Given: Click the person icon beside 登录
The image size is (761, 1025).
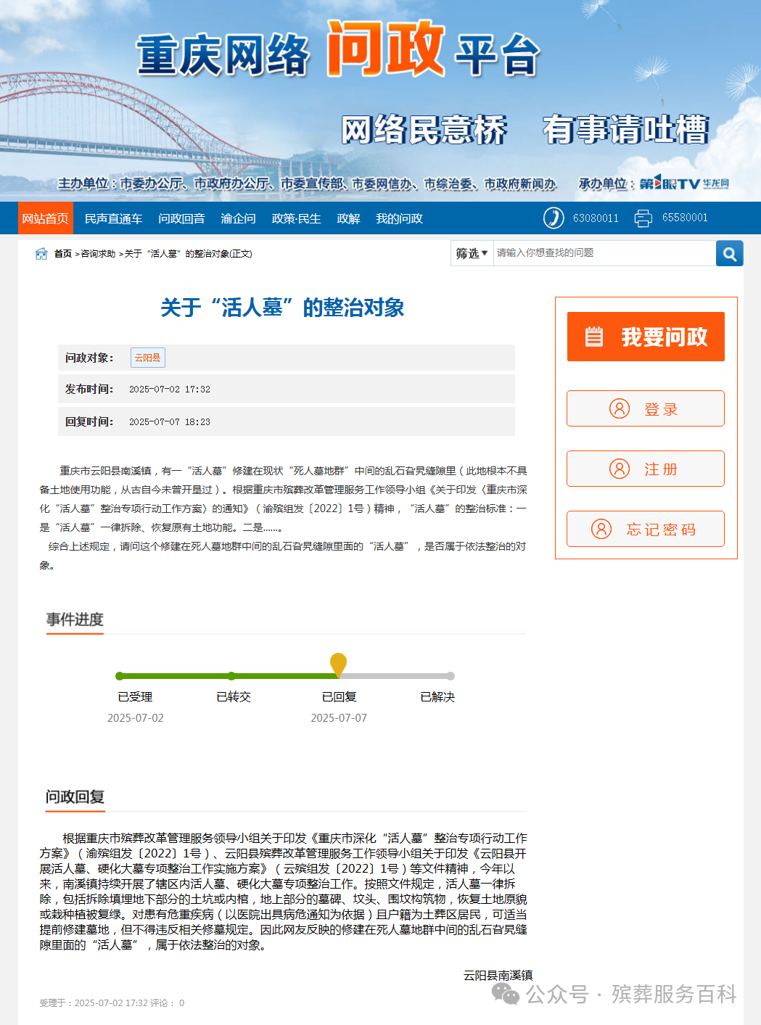Looking at the screenshot, I should click(x=619, y=408).
